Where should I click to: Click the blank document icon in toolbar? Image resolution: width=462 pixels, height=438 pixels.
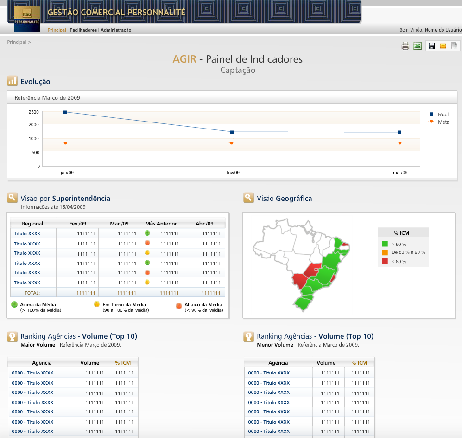click(454, 46)
